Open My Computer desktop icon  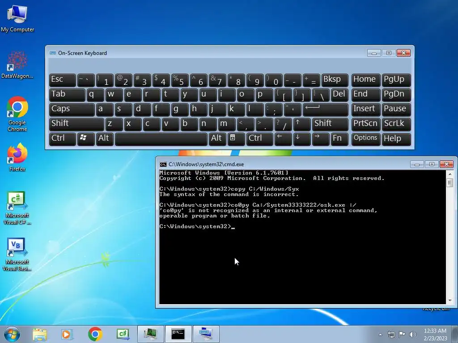tap(17, 18)
